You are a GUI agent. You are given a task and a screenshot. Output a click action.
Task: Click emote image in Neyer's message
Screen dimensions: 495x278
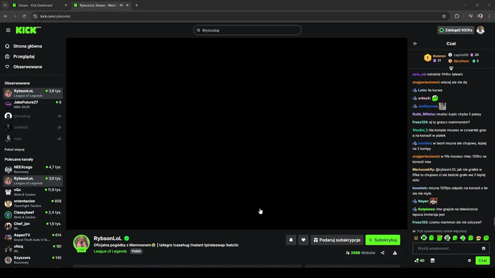tap(434, 201)
